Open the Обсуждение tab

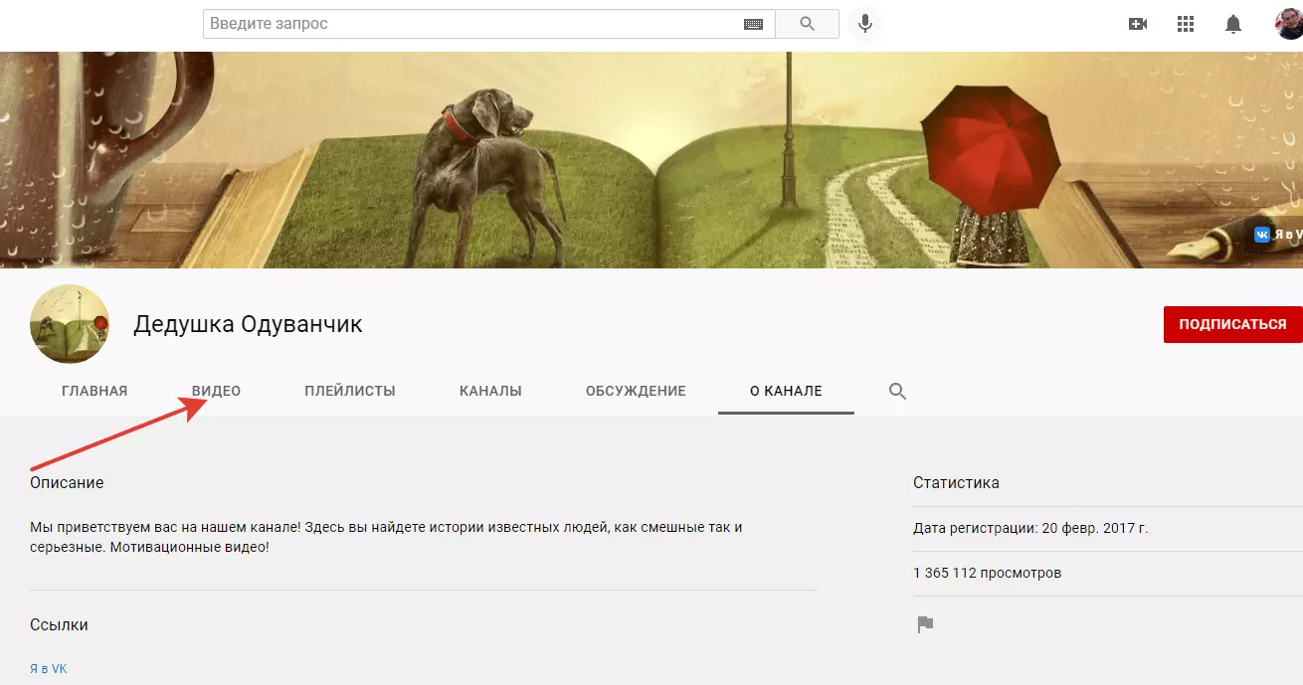pos(636,391)
